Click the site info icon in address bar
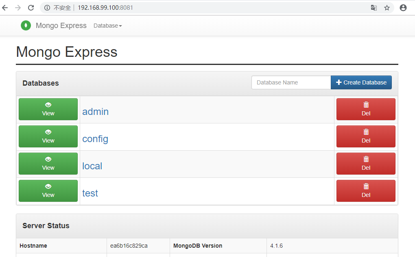The height and width of the screenshot is (257, 415). point(47,8)
